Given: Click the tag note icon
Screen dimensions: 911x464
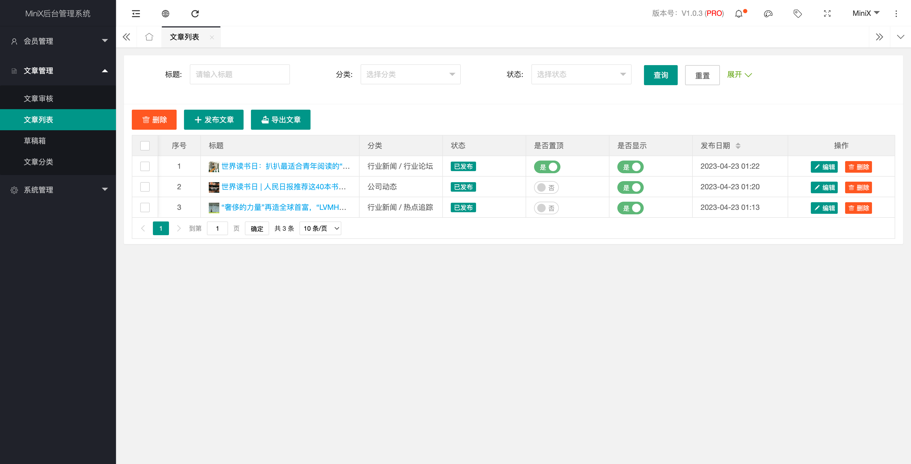Looking at the screenshot, I should point(797,14).
